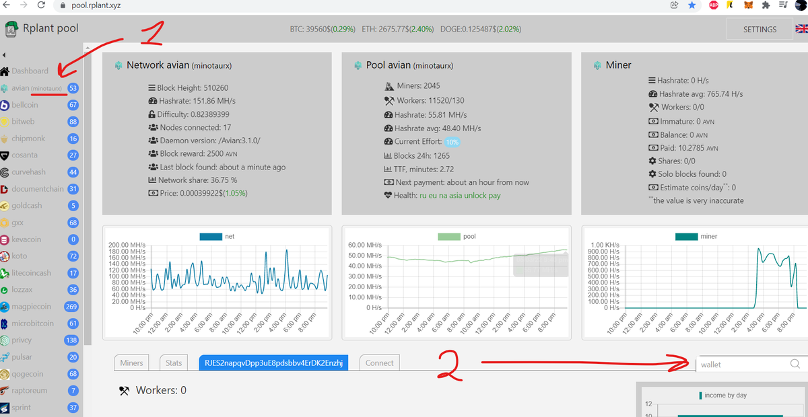
Task: Open the magpiecoin pool page
Action: click(x=31, y=307)
